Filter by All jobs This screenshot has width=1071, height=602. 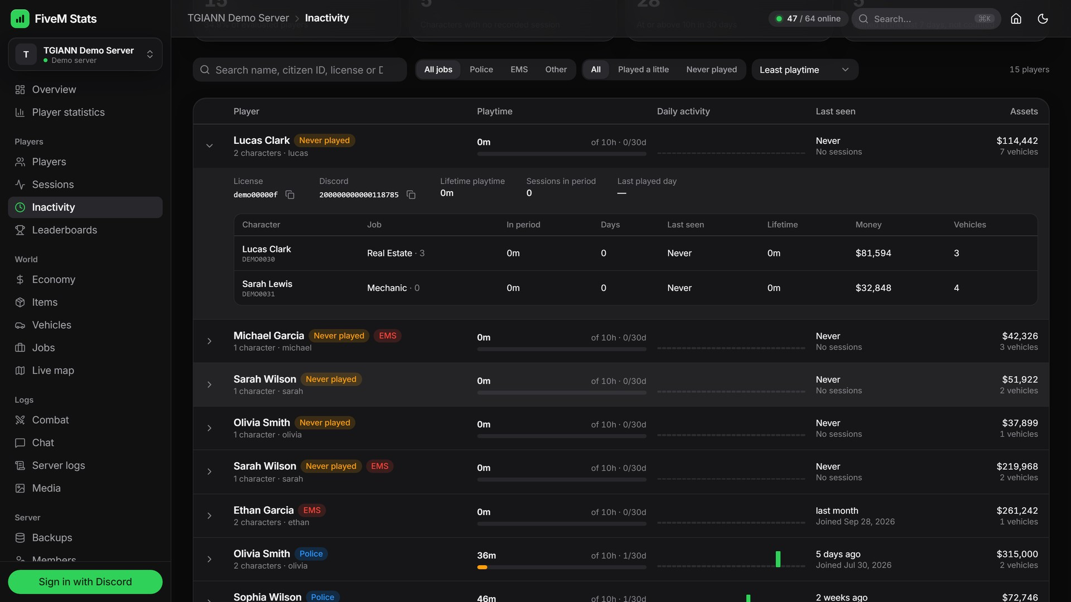(438, 70)
